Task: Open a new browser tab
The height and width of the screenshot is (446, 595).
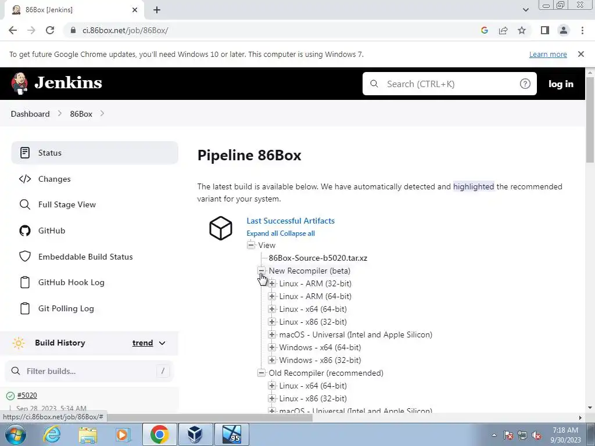Action: pyautogui.click(x=157, y=10)
